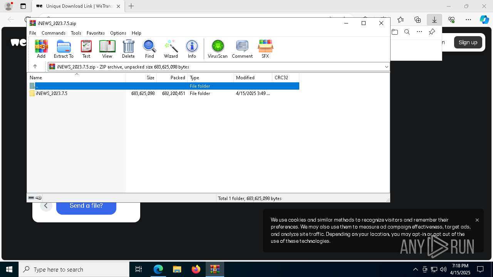Close the WeTransfer browser tab
493x277 pixels.
coord(118,6)
